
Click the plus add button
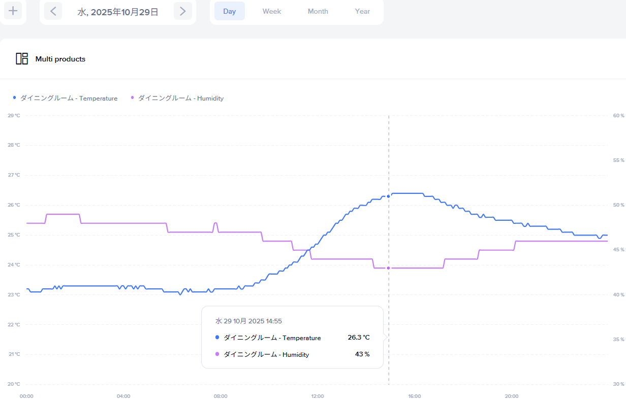[x=13, y=11]
